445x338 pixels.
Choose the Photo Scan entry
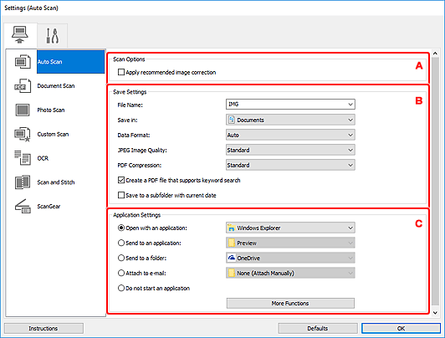pyautogui.click(x=51, y=110)
